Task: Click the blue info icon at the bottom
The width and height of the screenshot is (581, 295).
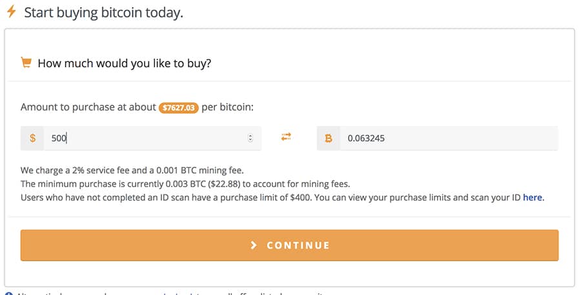Action: click(8, 294)
